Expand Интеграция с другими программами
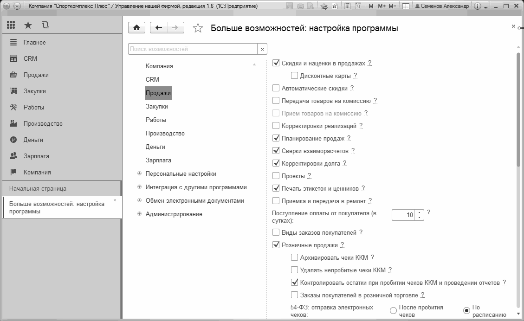The width and height of the screenshot is (524, 321). [x=139, y=187]
